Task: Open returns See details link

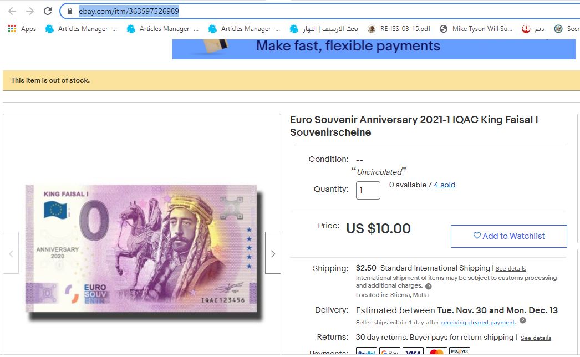Action: point(536,338)
